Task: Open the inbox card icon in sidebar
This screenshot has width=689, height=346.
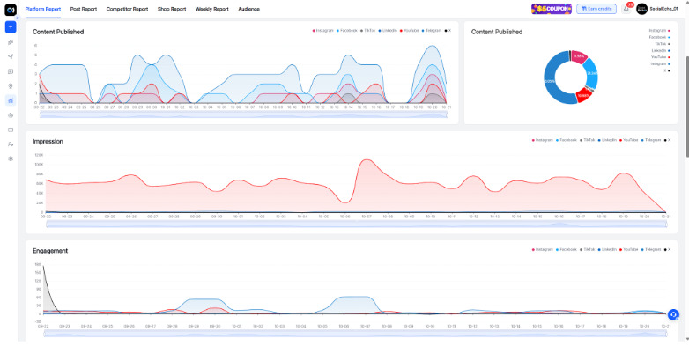Action: (11, 129)
